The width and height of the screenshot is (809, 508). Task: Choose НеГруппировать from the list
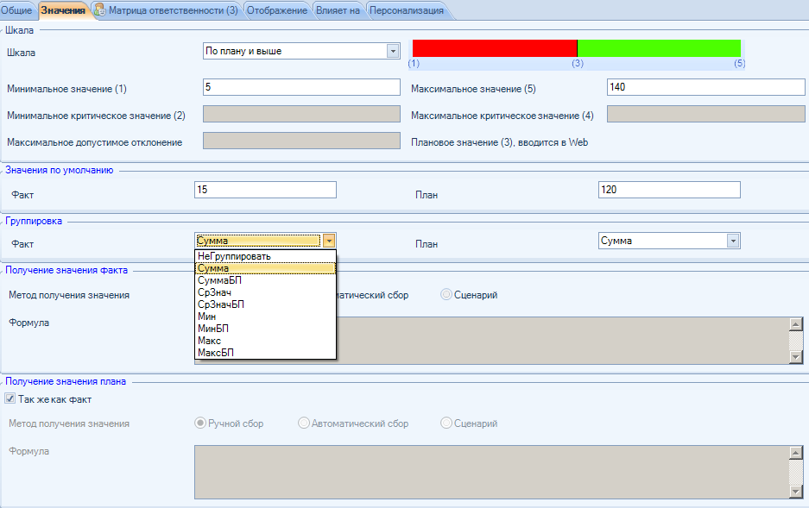point(234,256)
